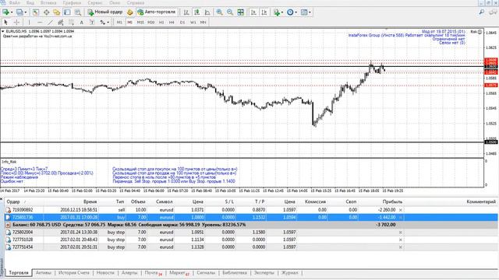Toggle chart shift icon
The height and width of the screenshot is (280, 499).
point(264,12)
